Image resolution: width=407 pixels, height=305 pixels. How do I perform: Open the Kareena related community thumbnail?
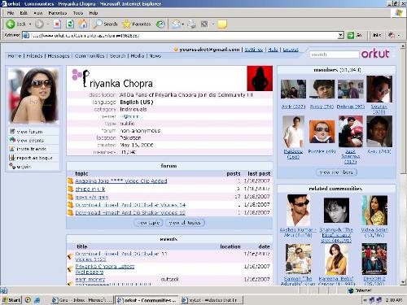pyautogui.click(x=336, y=259)
